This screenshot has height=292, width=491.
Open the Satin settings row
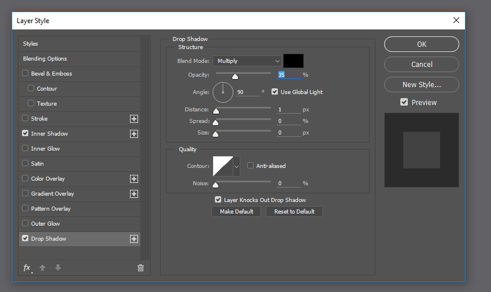click(80, 164)
